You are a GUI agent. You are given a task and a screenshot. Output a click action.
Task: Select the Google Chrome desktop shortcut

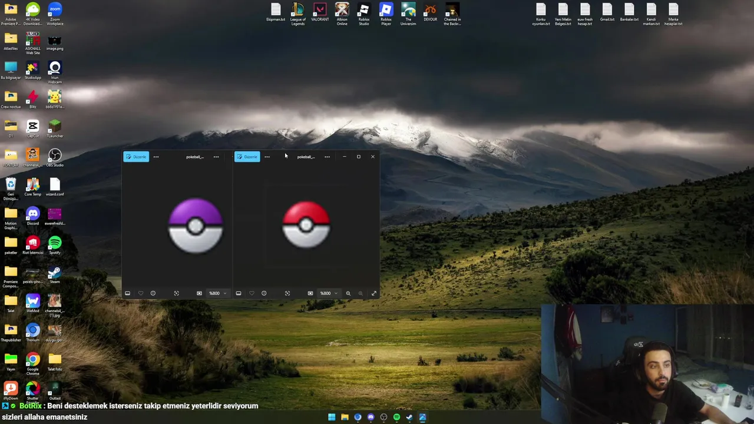[x=32, y=364]
